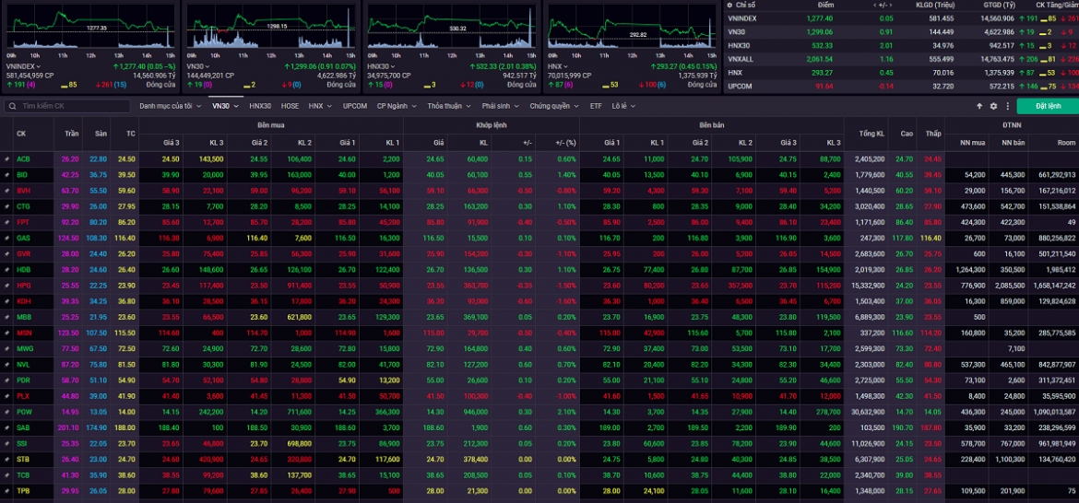Toggle the pin on the HPG row
This screenshot has height=503, width=1079.
[x=6, y=286]
